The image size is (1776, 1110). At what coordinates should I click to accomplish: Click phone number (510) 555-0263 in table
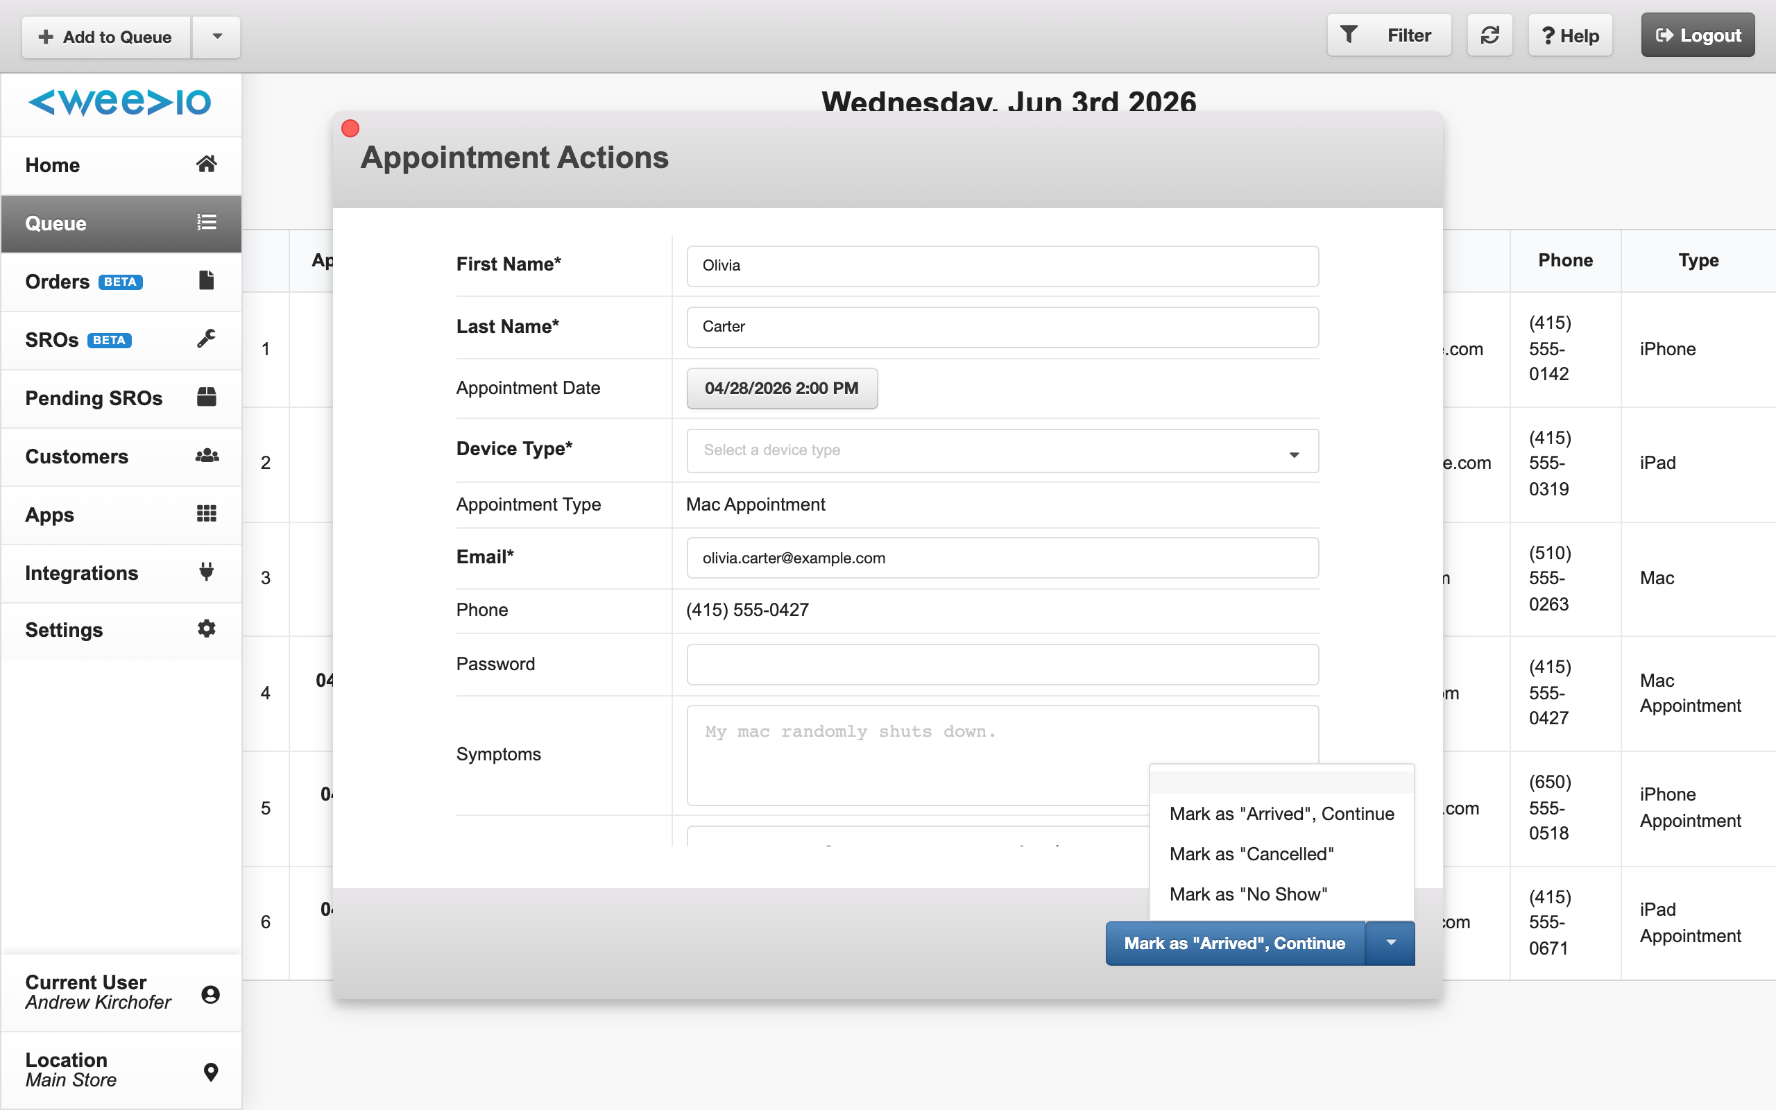point(1549,579)
